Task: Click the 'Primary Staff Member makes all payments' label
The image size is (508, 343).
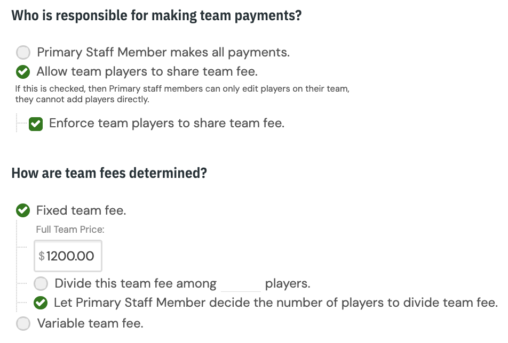Action: click(x=163, y=52)
